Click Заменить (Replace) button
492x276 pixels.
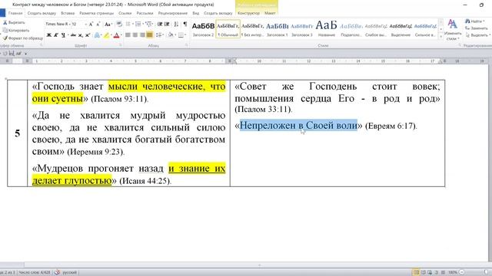(477, 28)
